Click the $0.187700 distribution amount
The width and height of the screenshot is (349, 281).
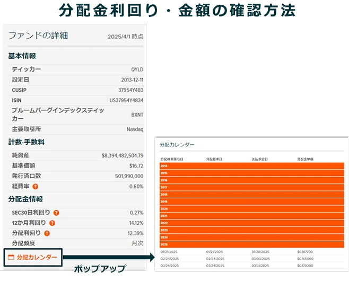[305, 252]
